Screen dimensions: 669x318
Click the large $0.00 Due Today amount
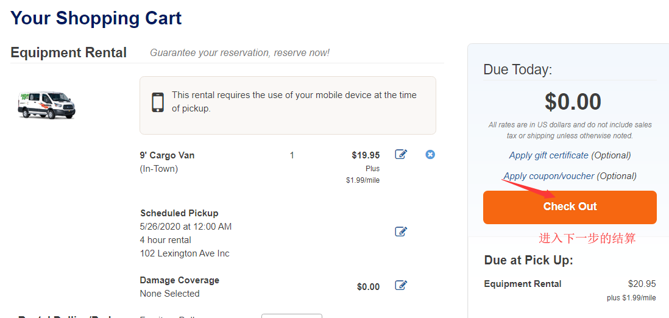(x=573, y=102)
